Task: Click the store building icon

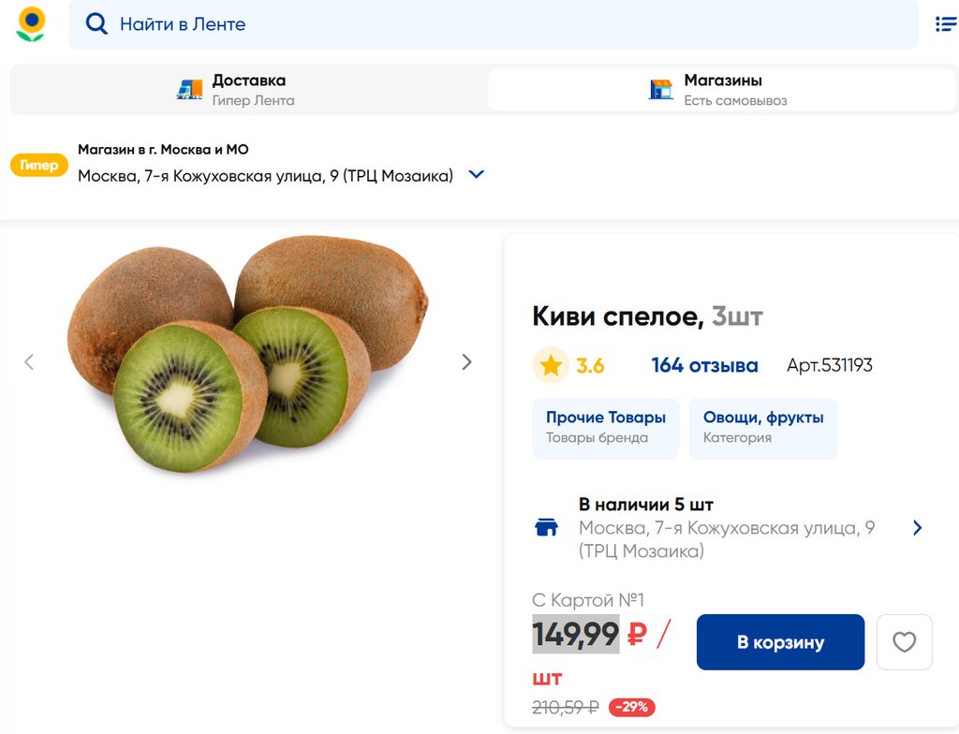Action: 661,90
